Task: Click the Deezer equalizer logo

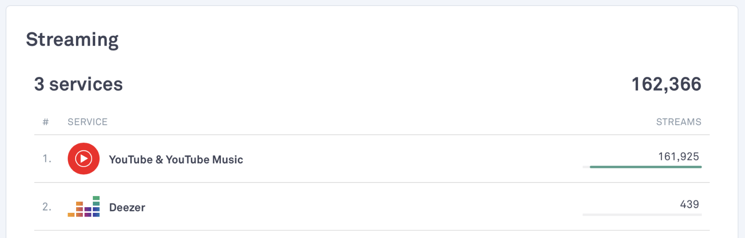Action: click(84, 207)
